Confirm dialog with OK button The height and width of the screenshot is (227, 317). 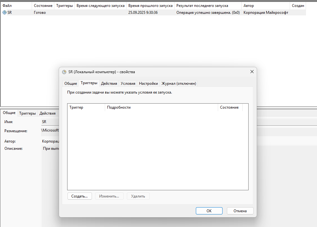pos(209,211)
